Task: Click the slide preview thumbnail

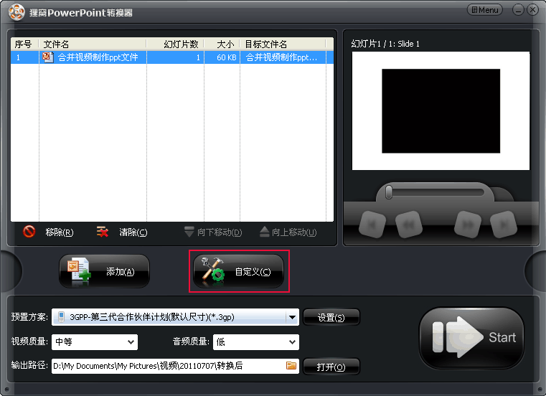Action: pos(441,110)
